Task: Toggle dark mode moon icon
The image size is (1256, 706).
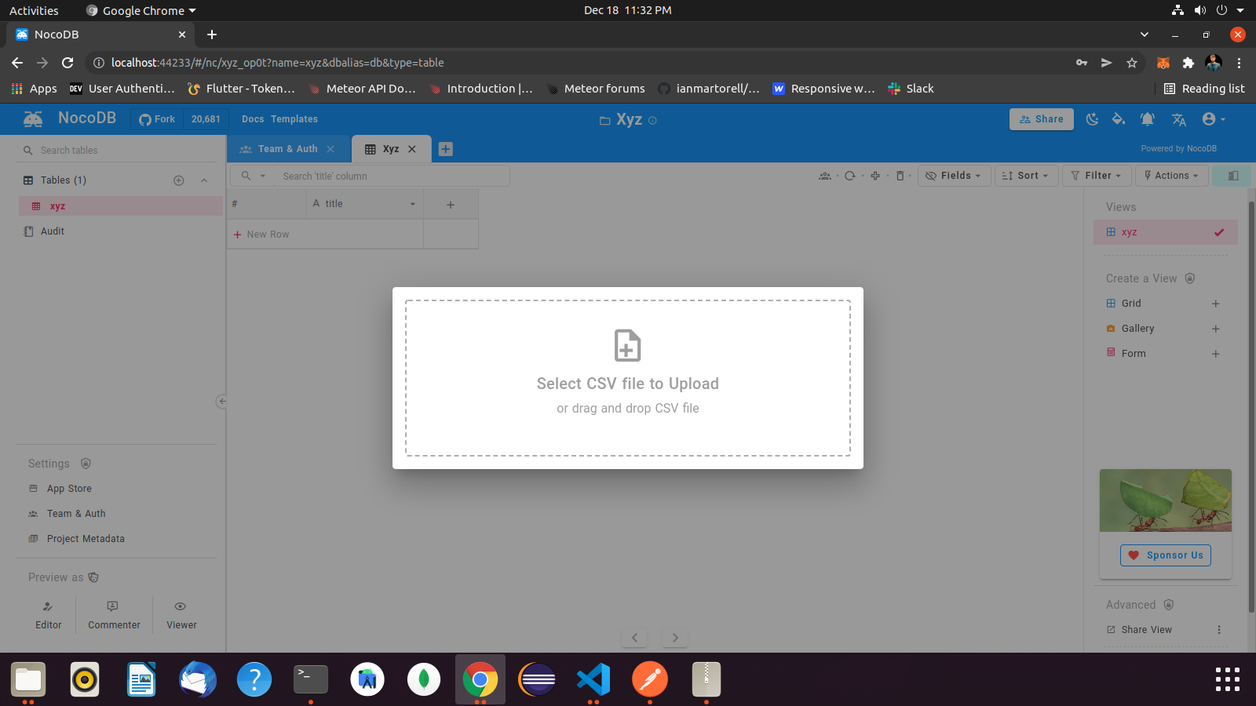Action: 1092,119
